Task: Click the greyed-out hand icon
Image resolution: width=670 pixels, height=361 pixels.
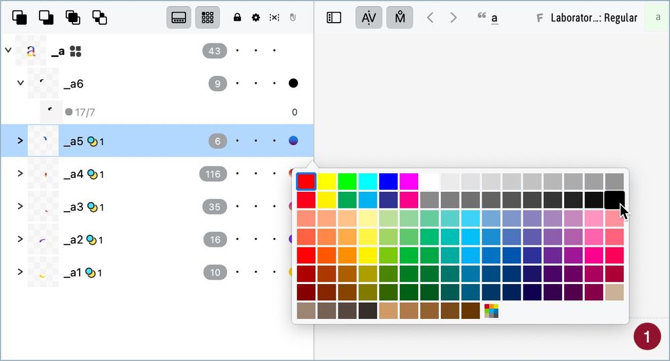Action: tap(293, 17)
